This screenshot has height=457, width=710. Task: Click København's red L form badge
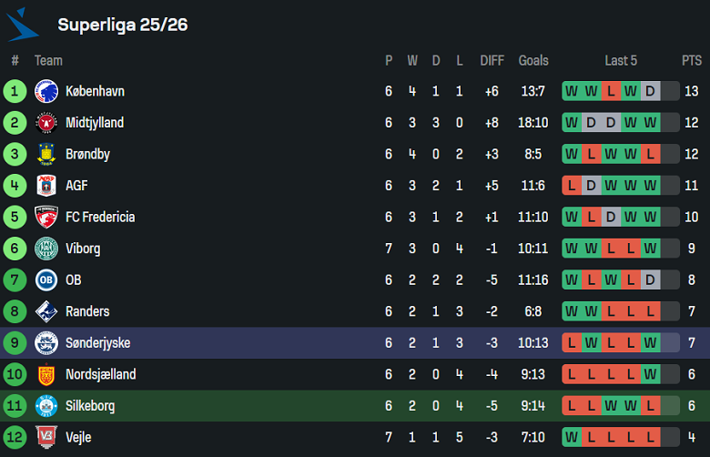611,91
